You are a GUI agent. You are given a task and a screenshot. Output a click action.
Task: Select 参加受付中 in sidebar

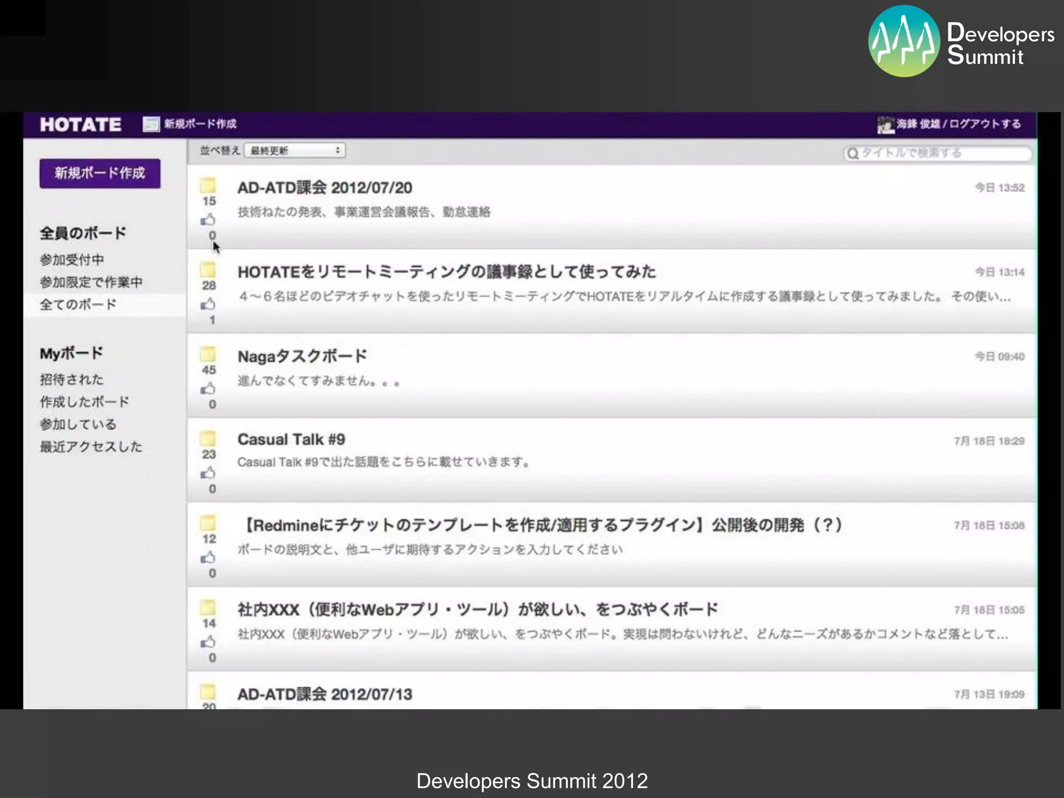pos(72,259)
